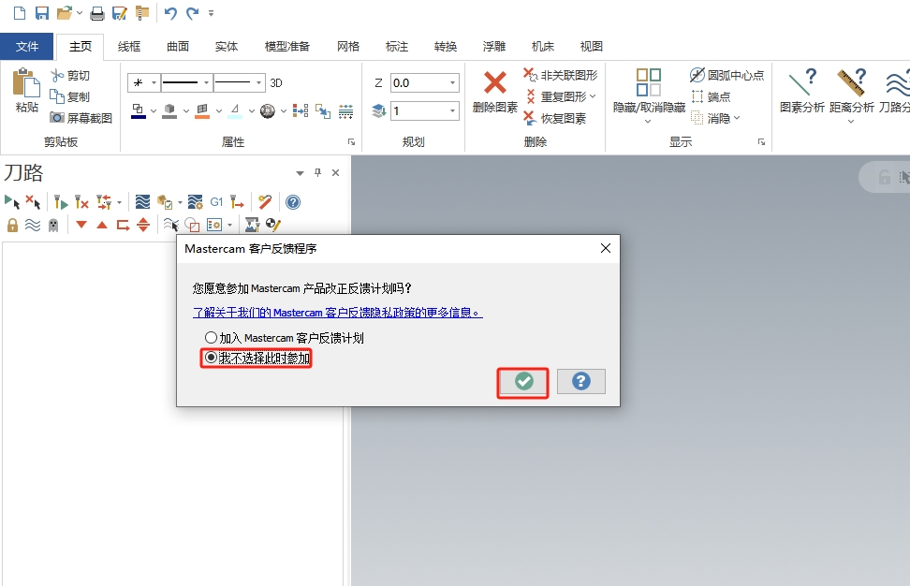This screenshot has width=910, height=586.
Task: Open the wireframe color swatch picker
Action: tap(138, 110)
